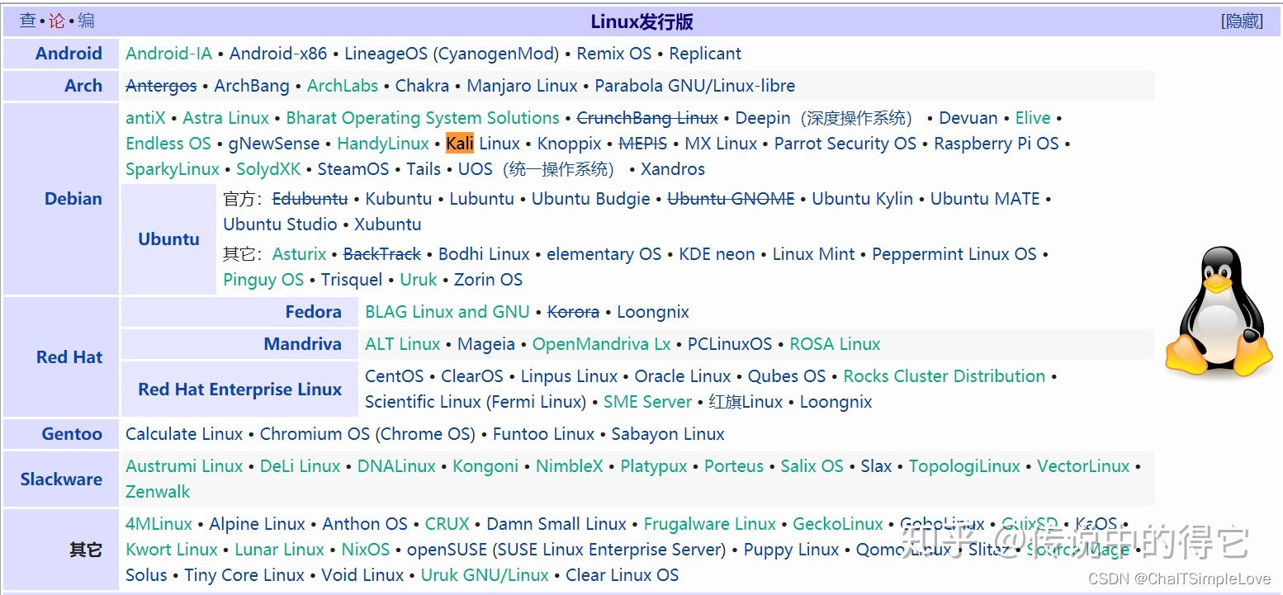Open the Oracle Linux link
Viewport: 1283px width, 595px height.
click(682, 376)
